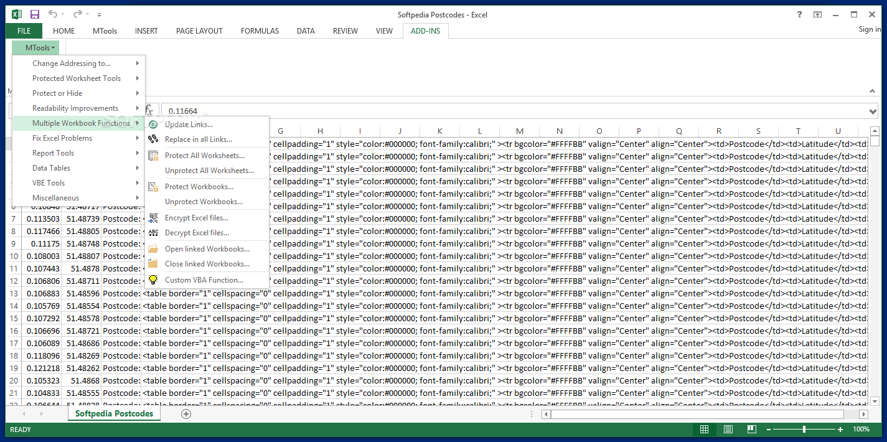The image size is (887, 442).
Task: Add a new sheet with plus icon
Action: coord(186,414)
